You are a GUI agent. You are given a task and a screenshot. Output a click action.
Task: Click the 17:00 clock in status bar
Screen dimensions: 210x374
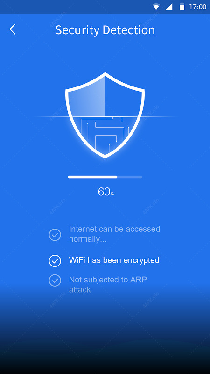pyautogui.click(x=197, y=7)
